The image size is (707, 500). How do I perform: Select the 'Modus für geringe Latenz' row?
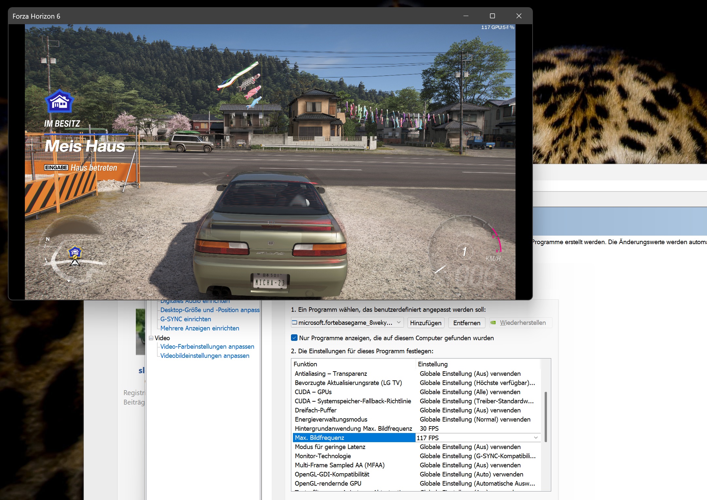point(416,447)
